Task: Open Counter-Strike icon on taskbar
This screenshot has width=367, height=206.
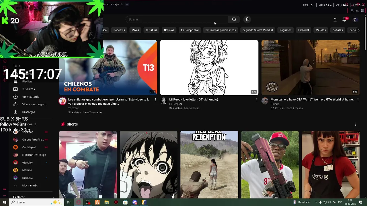Action: pyautogui.click(x=144, y=202)
